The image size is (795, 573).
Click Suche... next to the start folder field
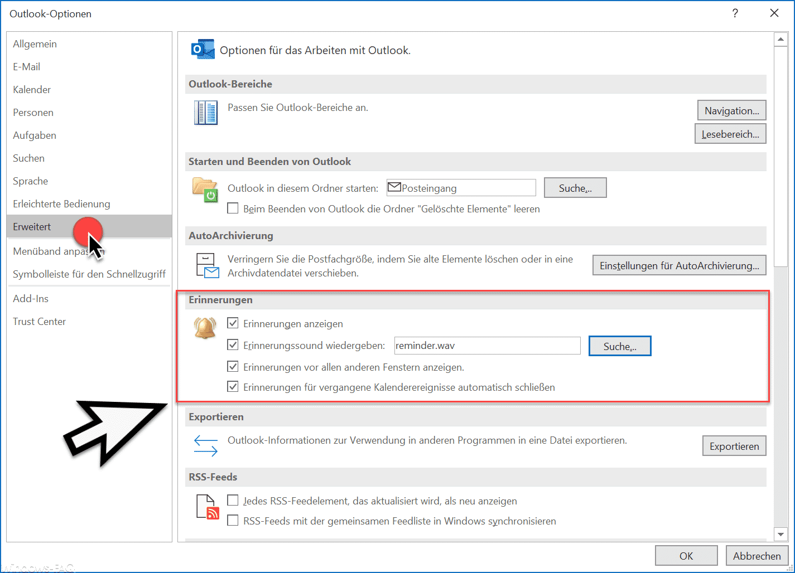tap(575, 188)
